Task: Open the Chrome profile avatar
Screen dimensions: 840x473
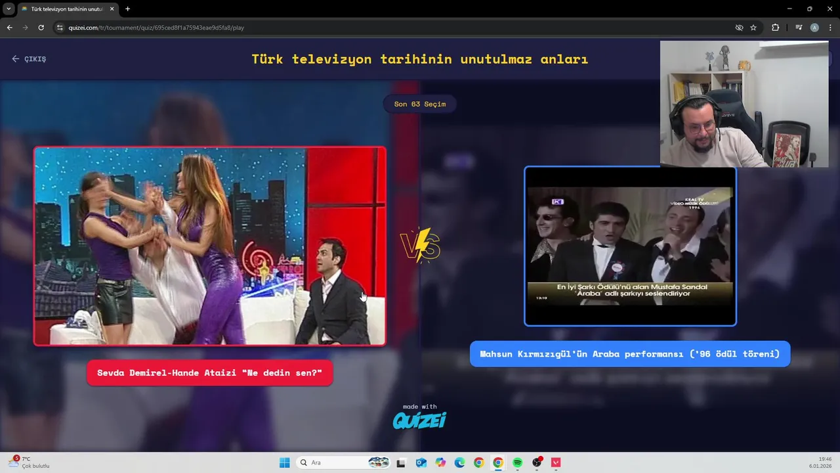Action: pos(814,28)
